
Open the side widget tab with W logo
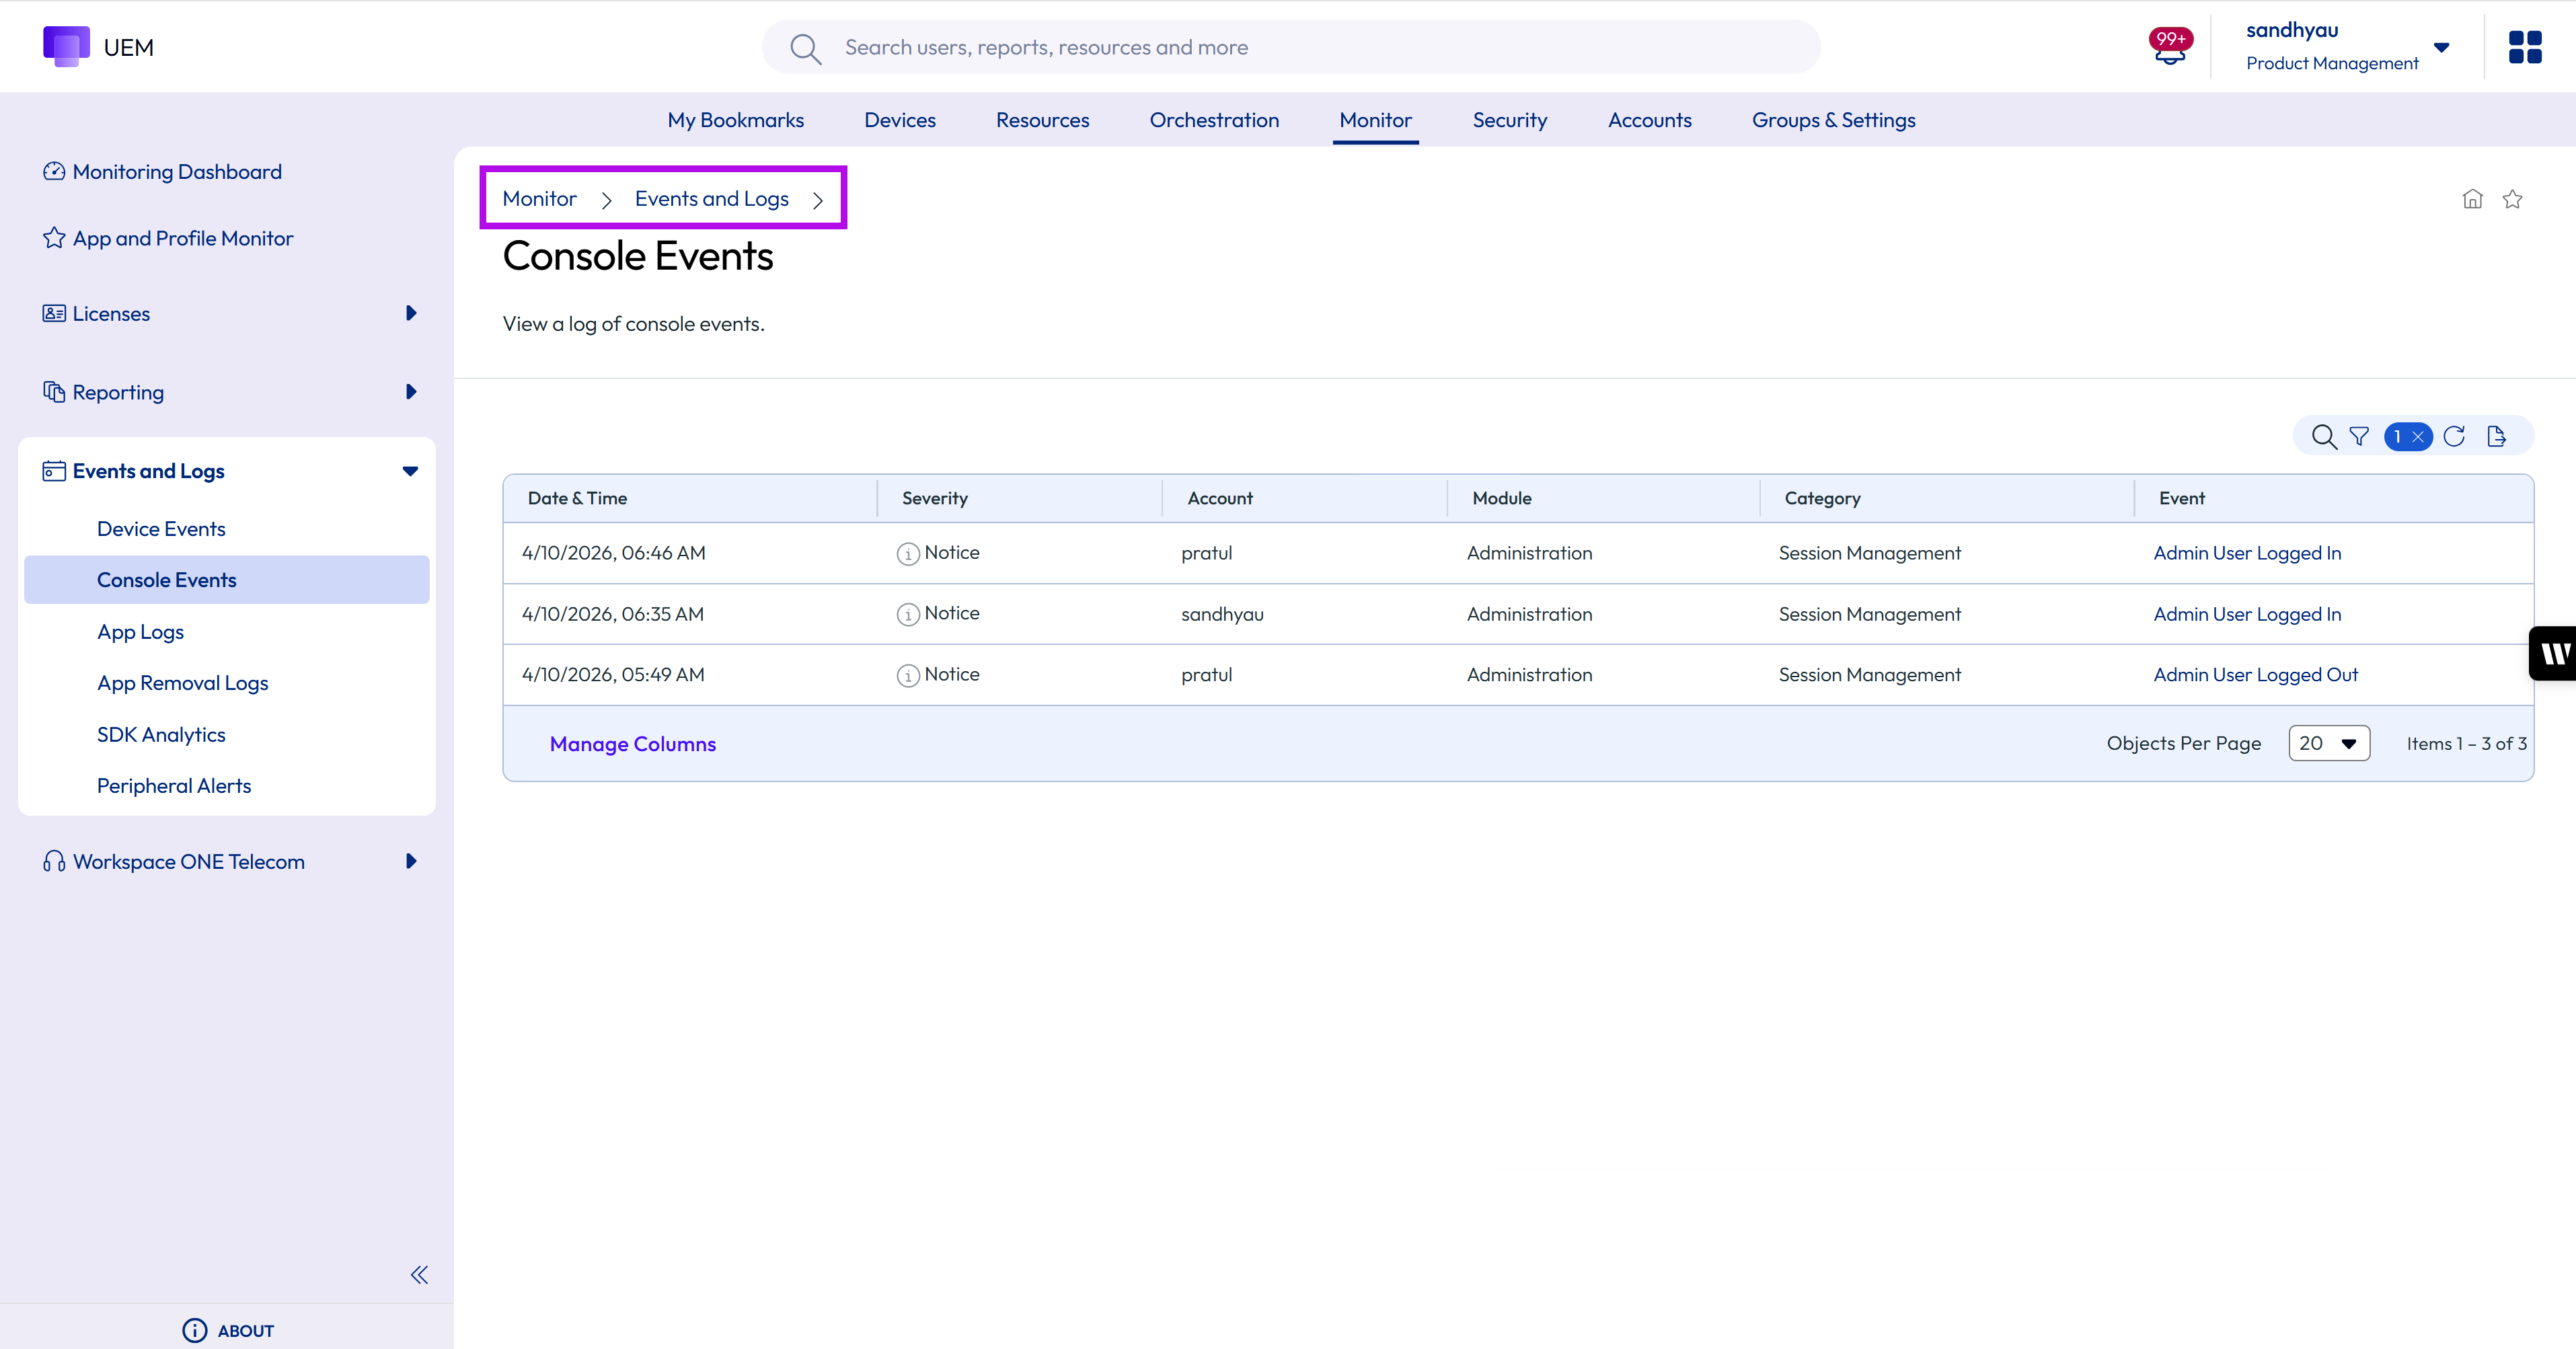pyautogui.click(x=2553, y=653)
